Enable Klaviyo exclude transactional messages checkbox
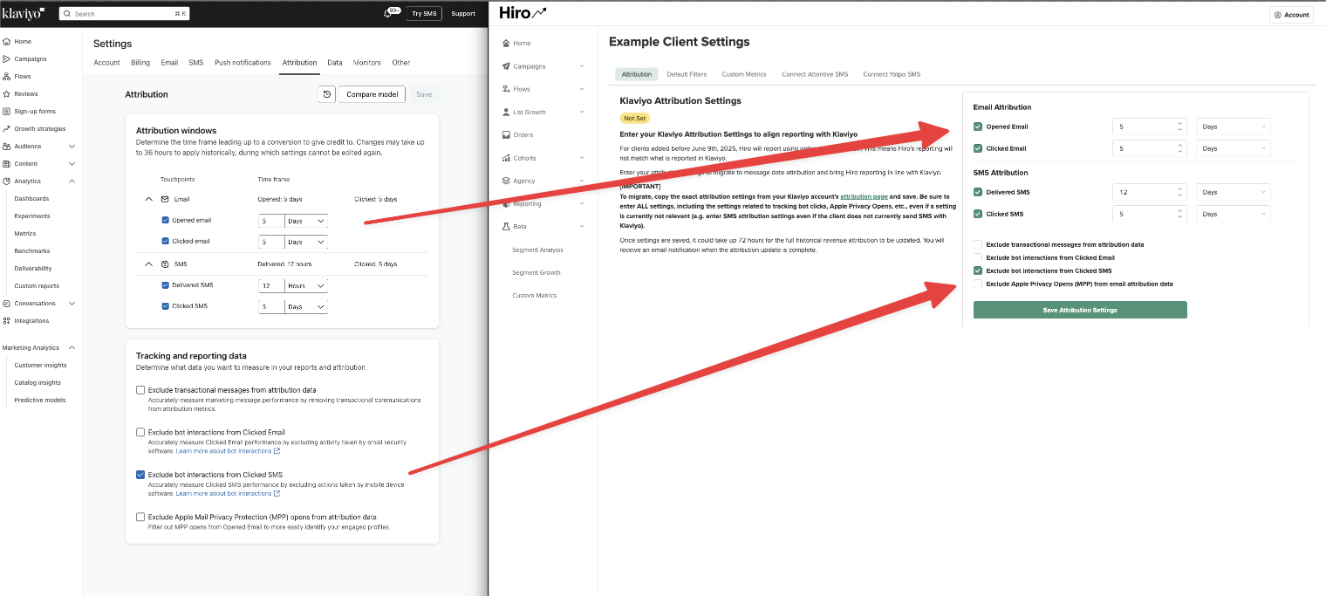1326x596 pixels. click(140, 390)
